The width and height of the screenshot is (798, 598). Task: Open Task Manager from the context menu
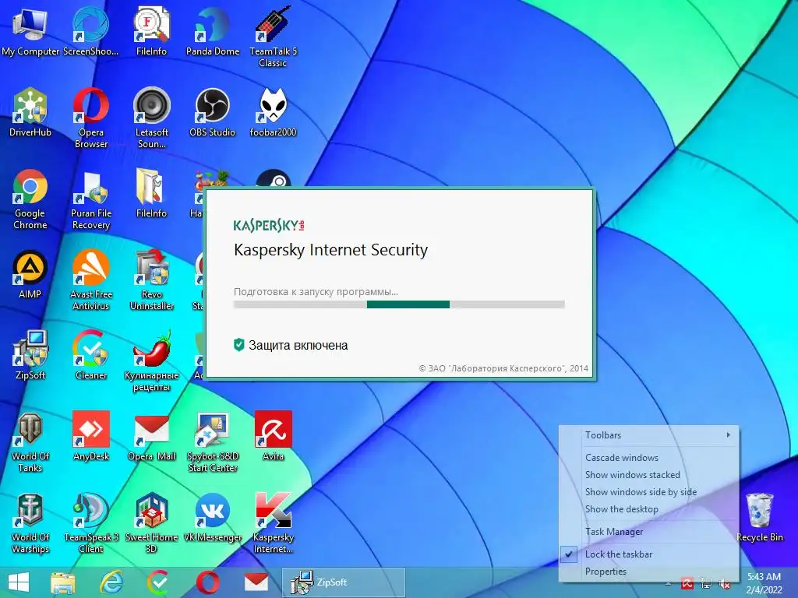click(649, 531)
